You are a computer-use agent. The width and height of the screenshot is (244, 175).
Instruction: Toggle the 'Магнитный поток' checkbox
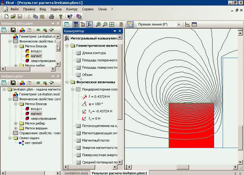click(78, 140)
